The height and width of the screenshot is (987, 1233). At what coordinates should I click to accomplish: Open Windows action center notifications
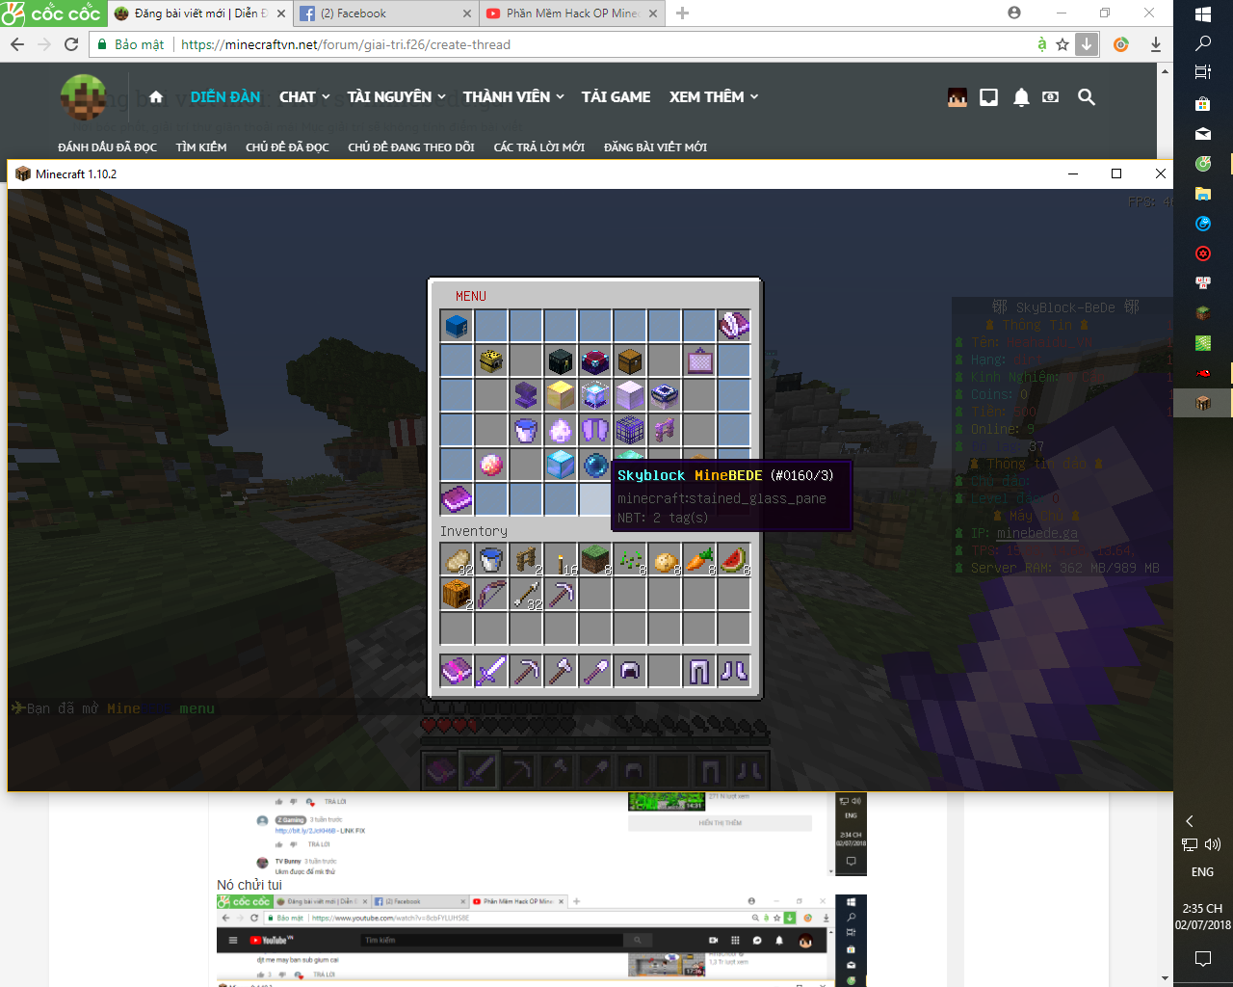[1203, 958]
